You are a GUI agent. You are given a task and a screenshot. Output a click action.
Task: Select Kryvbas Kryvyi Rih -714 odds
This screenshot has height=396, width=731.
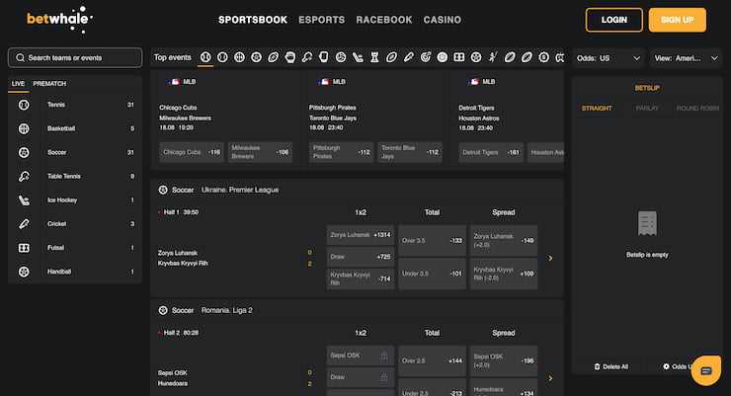tap(361, 278)
